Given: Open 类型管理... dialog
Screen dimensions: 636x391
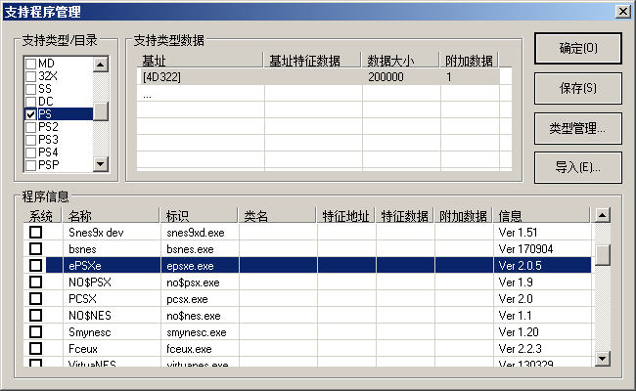Looking at the screenshot, I should point(577,127).
